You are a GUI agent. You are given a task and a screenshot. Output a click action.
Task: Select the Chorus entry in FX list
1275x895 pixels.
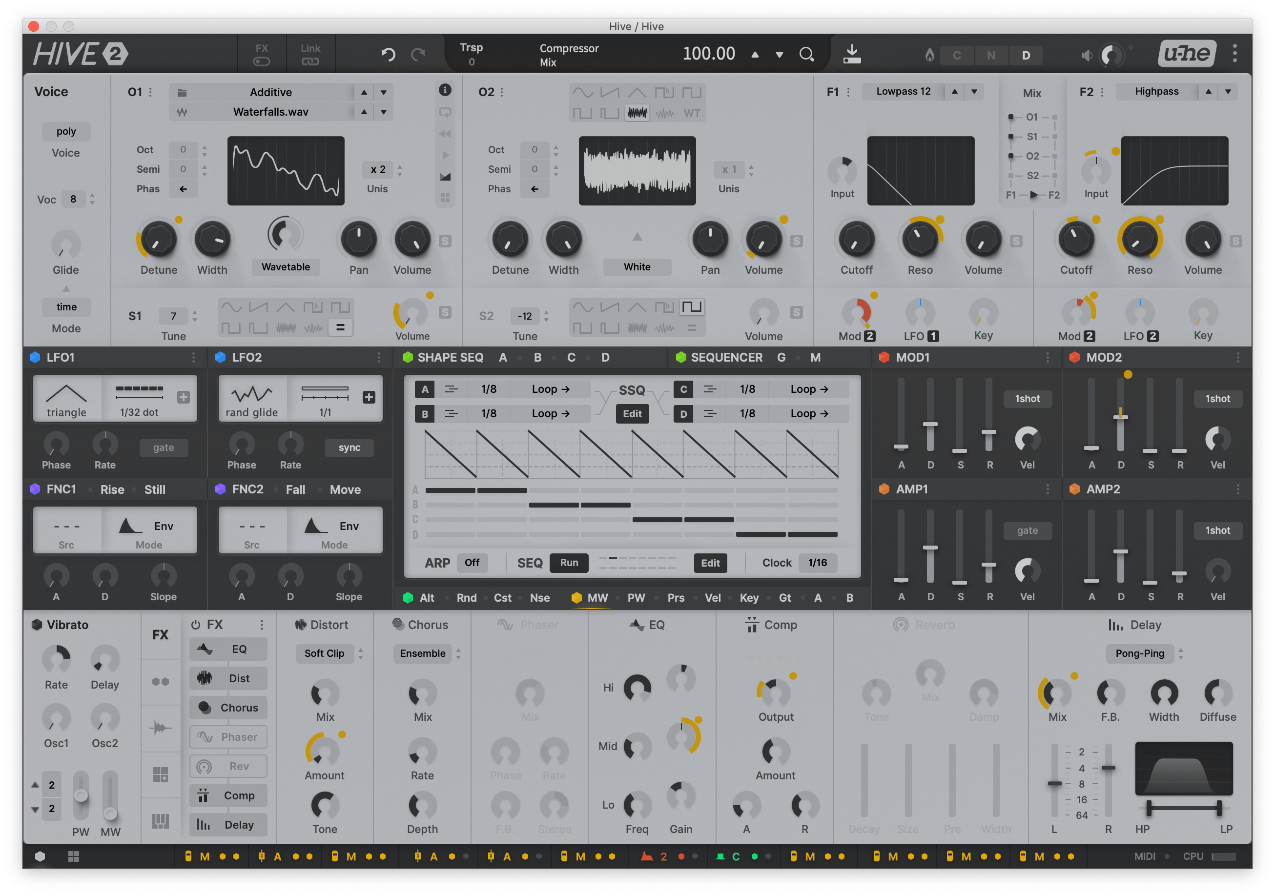click(x=228, y=707)
